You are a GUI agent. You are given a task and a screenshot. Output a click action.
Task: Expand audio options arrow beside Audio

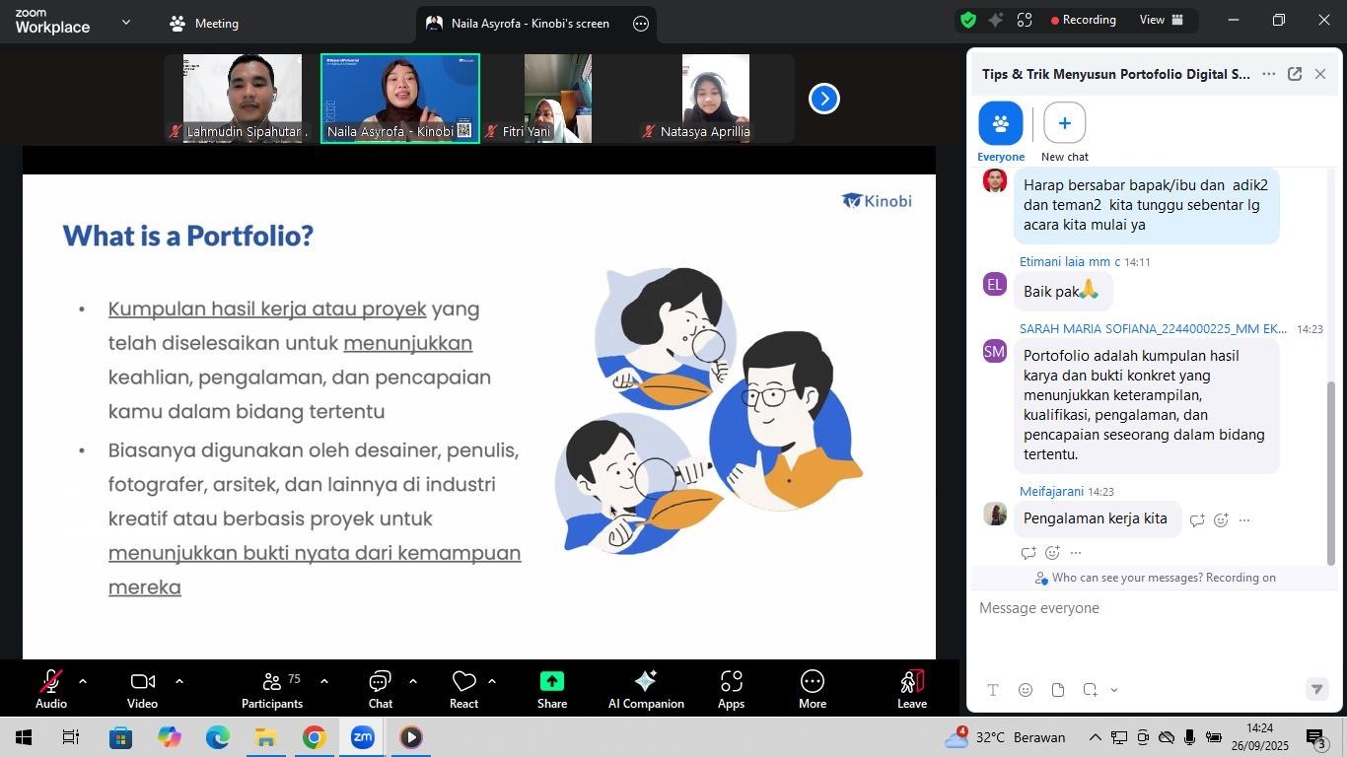[x=83, y=681]
